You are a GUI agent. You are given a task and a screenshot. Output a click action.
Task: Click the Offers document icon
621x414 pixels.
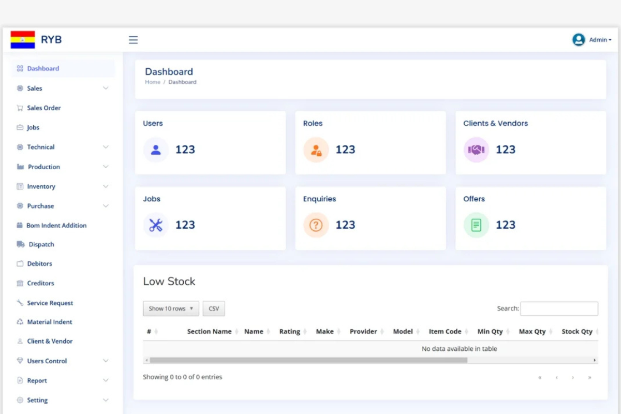[x=476, y=225]
